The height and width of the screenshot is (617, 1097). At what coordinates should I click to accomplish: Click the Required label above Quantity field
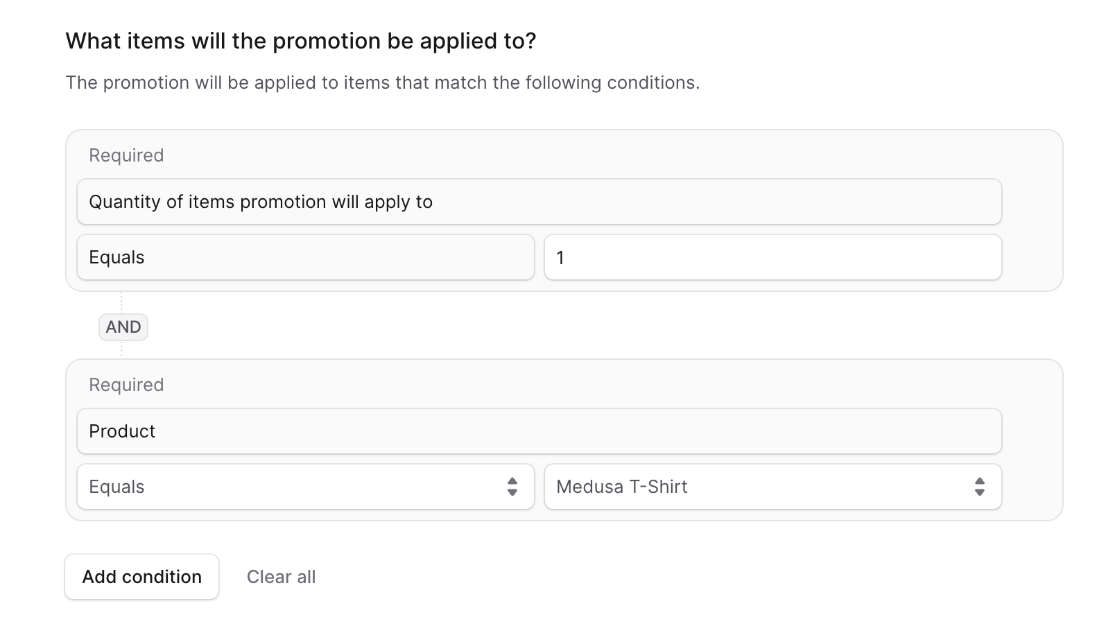click(x=126, y=155)
